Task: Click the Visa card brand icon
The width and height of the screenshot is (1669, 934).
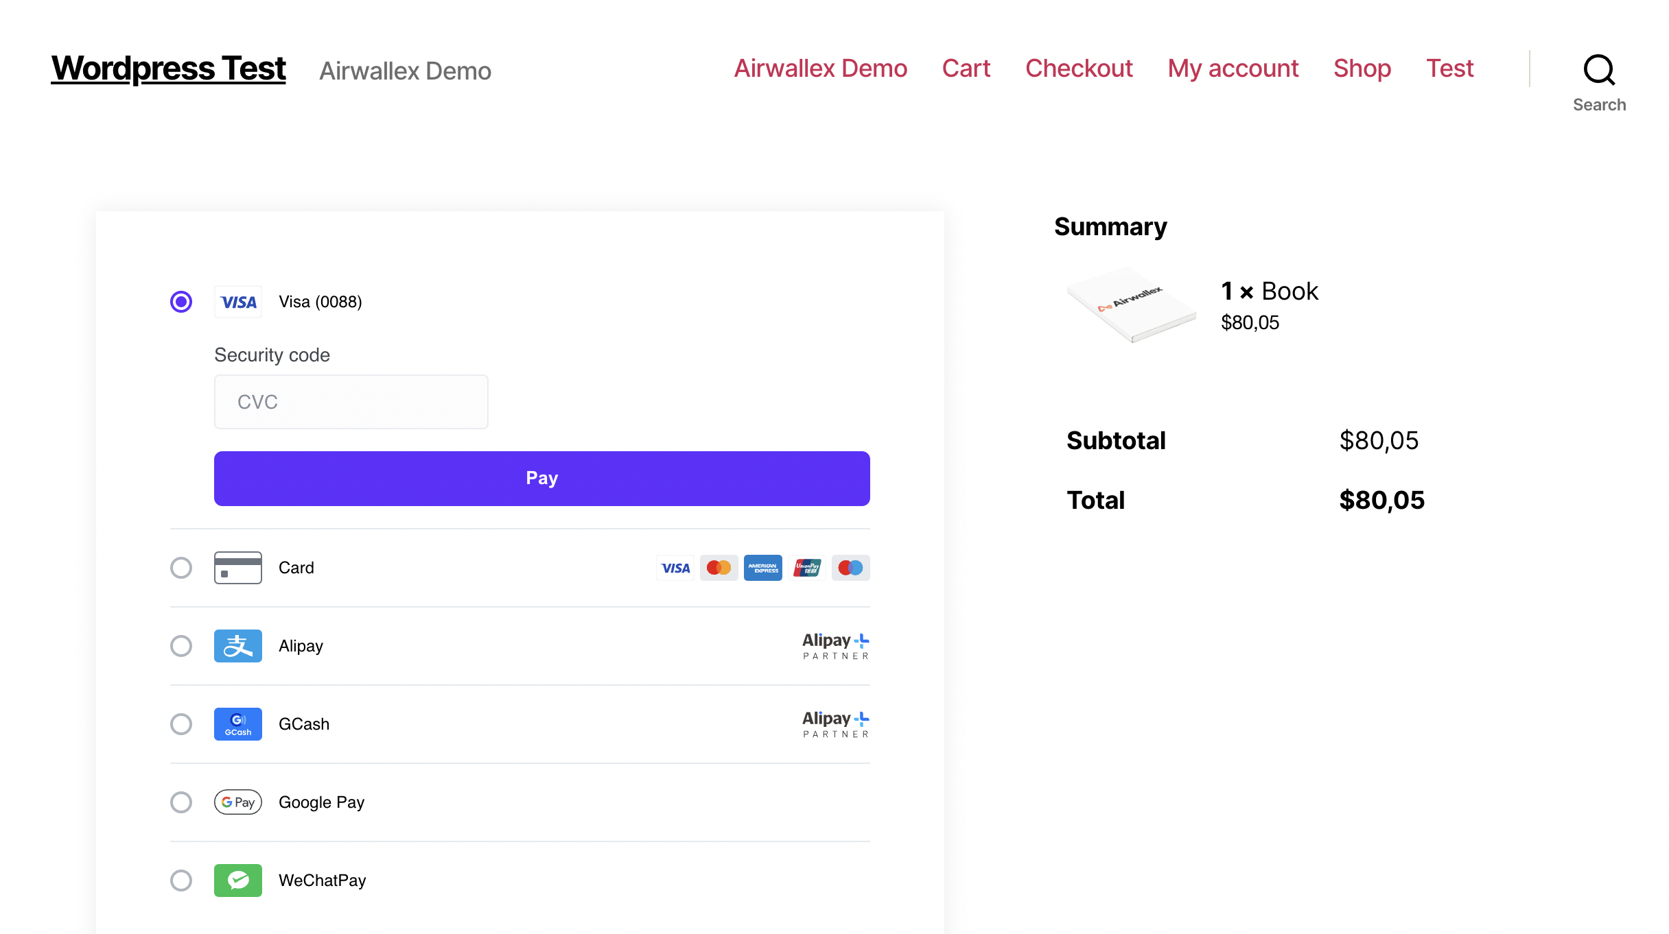Action: pyautogui.click(x=675, y=568)
